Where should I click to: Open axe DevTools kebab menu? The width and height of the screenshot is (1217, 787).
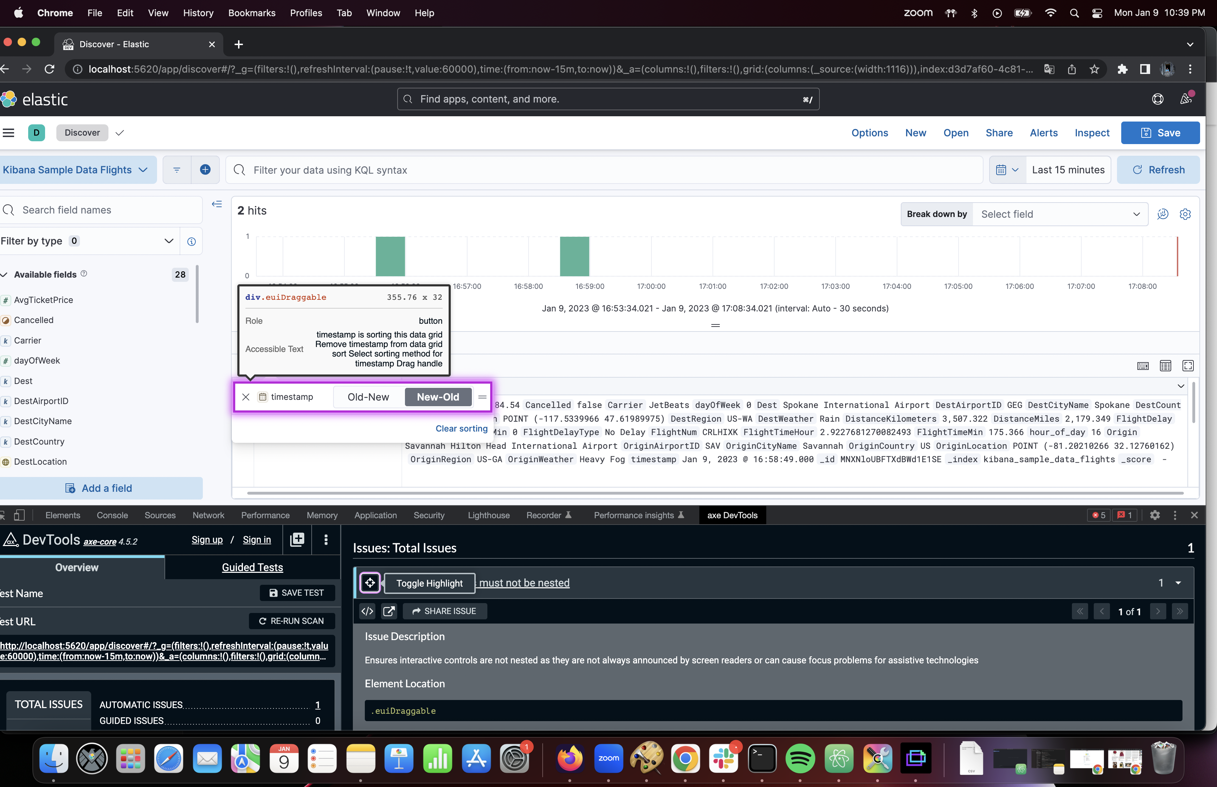click(x=326, y=540)
